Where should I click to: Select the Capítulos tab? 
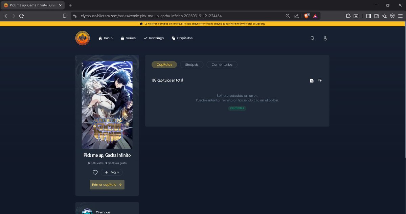[x=164, y=65]
